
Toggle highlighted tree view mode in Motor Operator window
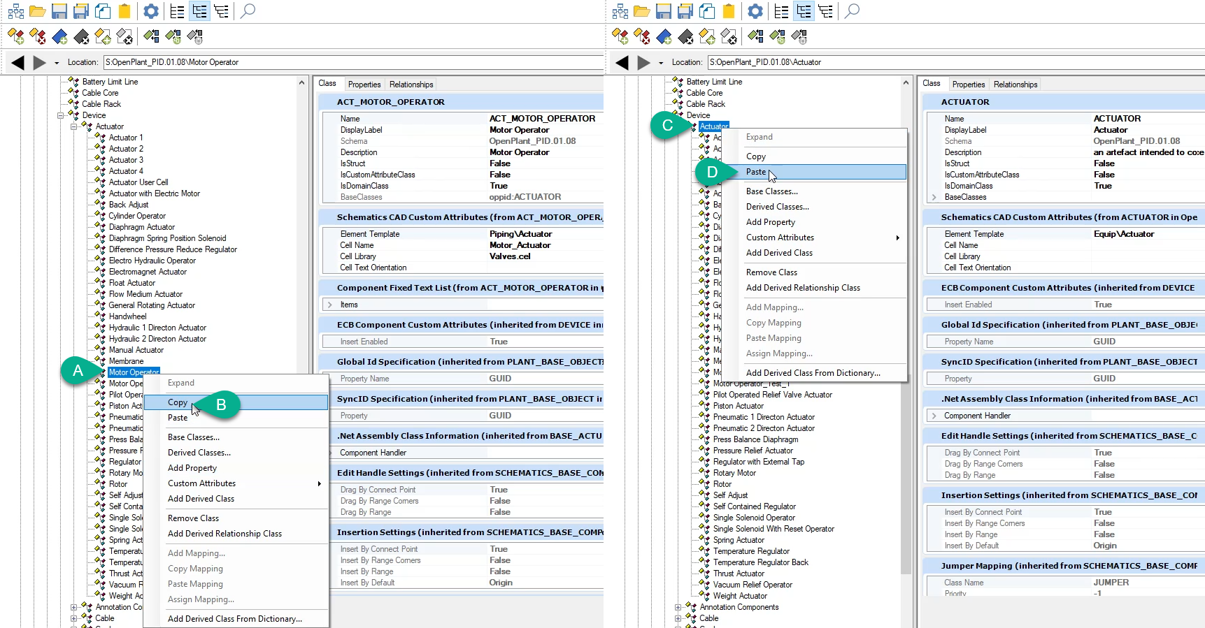tap(199, 11)
